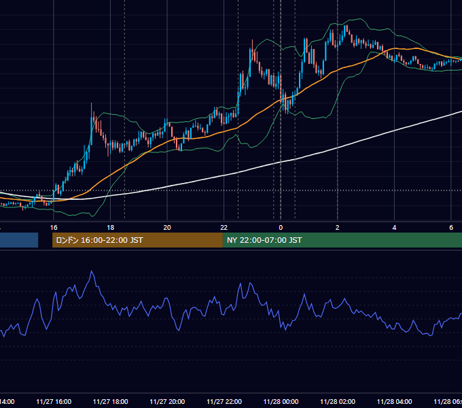
Task: Click the hour label 0 on the upper axis
Action: [x=281, y=228]
